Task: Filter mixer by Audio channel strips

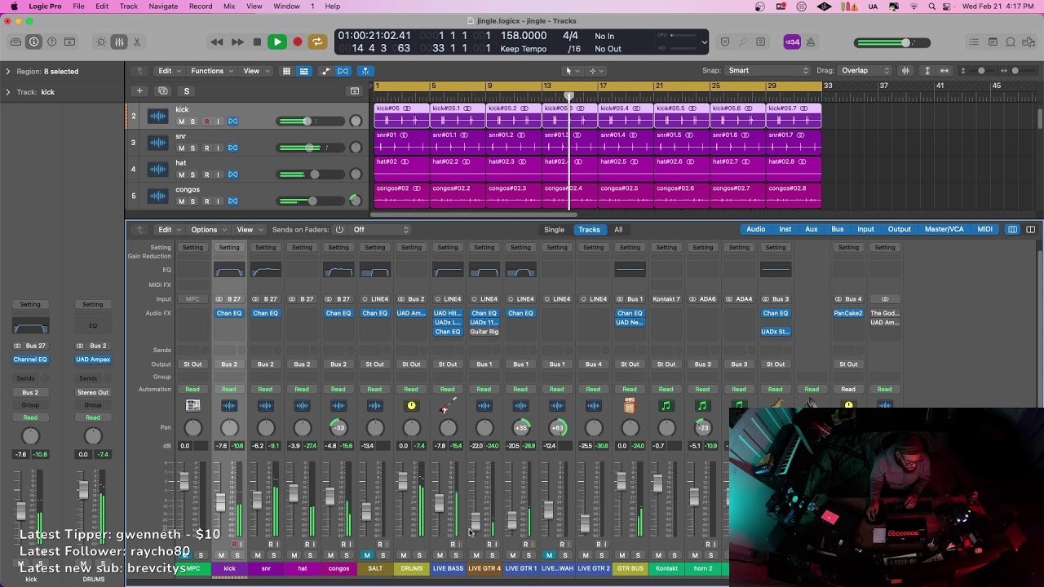Action: tap(756, 230)
